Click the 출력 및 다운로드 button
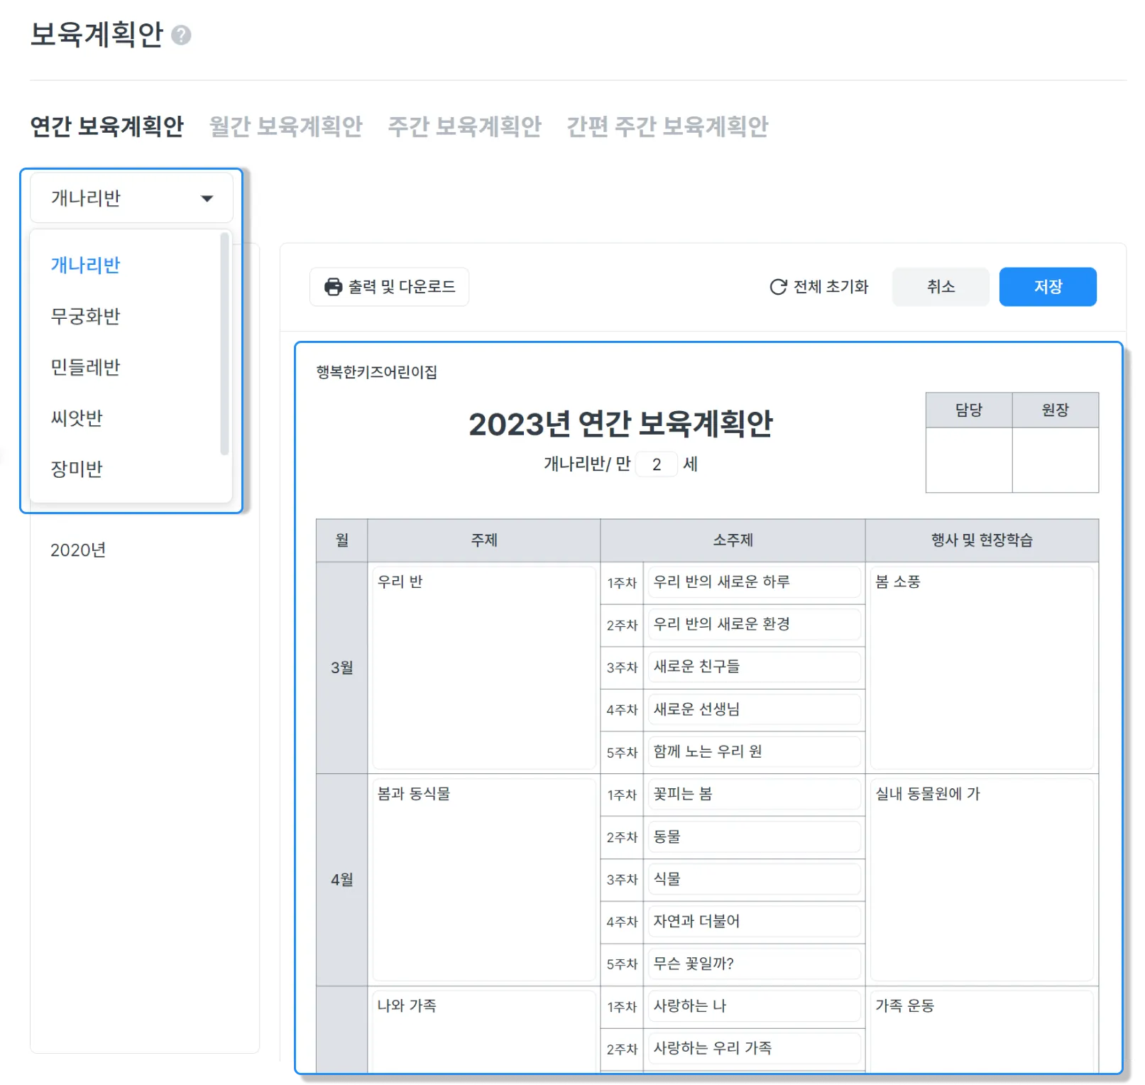This screenshot has width=1145, height=1085. (x=389, y=287)
